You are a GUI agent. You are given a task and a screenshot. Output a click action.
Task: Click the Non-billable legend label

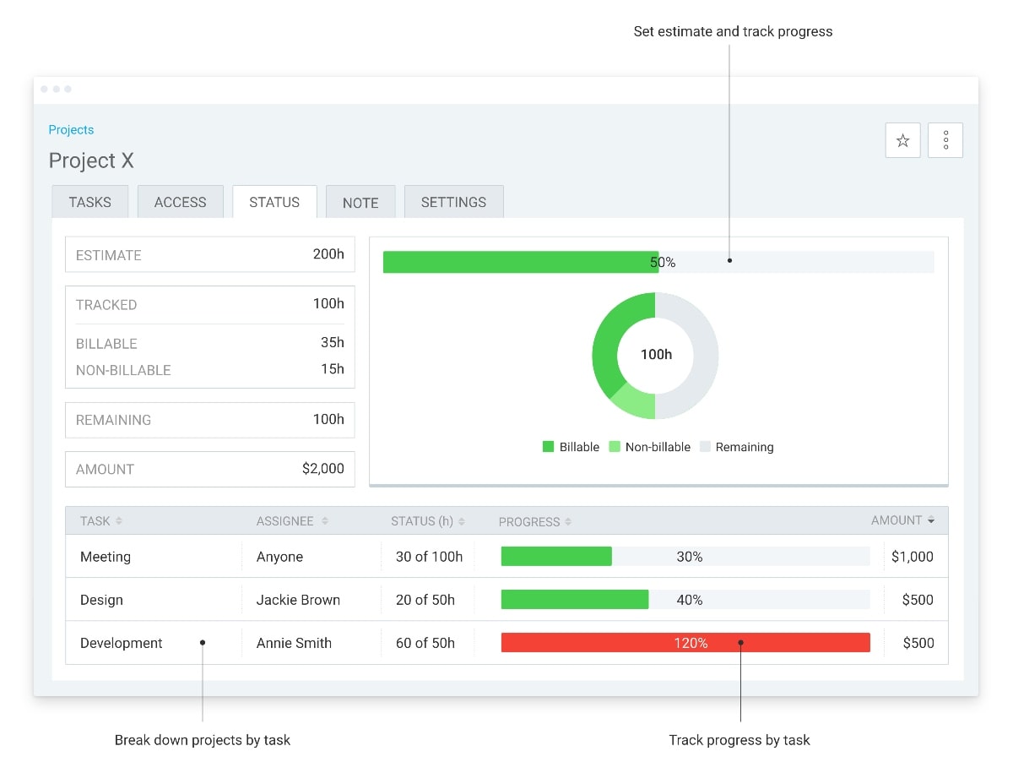tap(658, 447)
